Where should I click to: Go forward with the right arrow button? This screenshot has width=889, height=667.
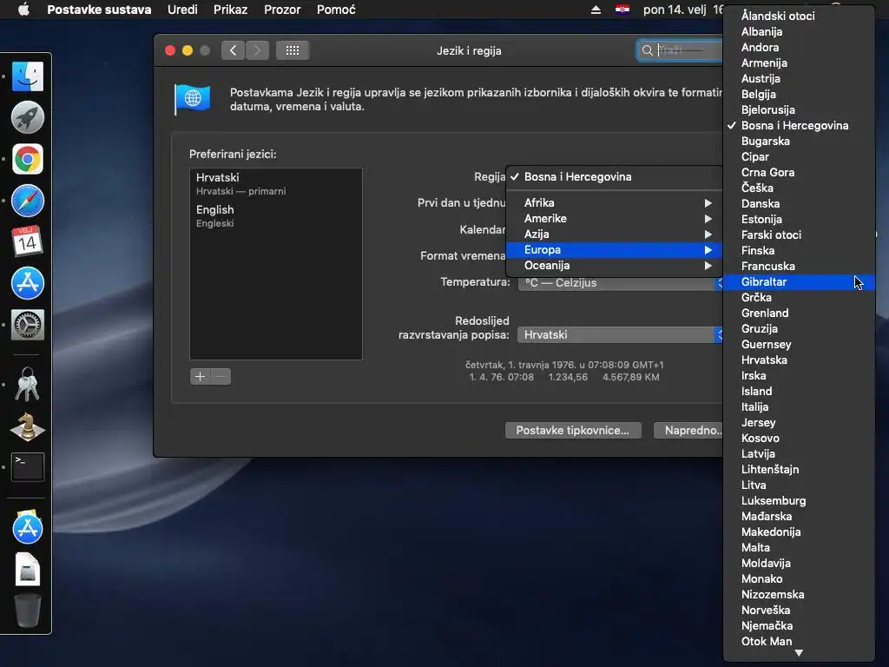[257, 50]
